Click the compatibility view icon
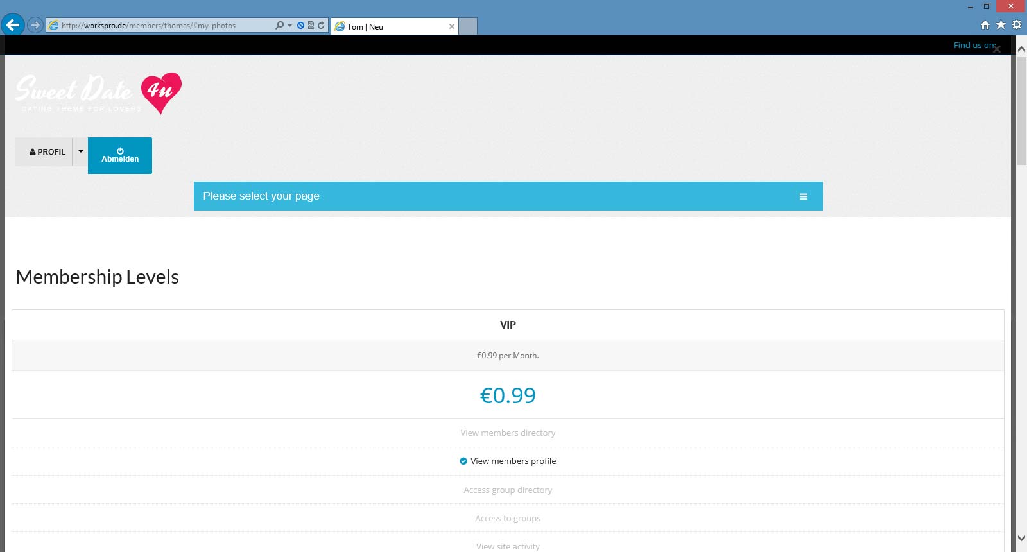Viewport: 1027px width, 552px height. [311, 26]
